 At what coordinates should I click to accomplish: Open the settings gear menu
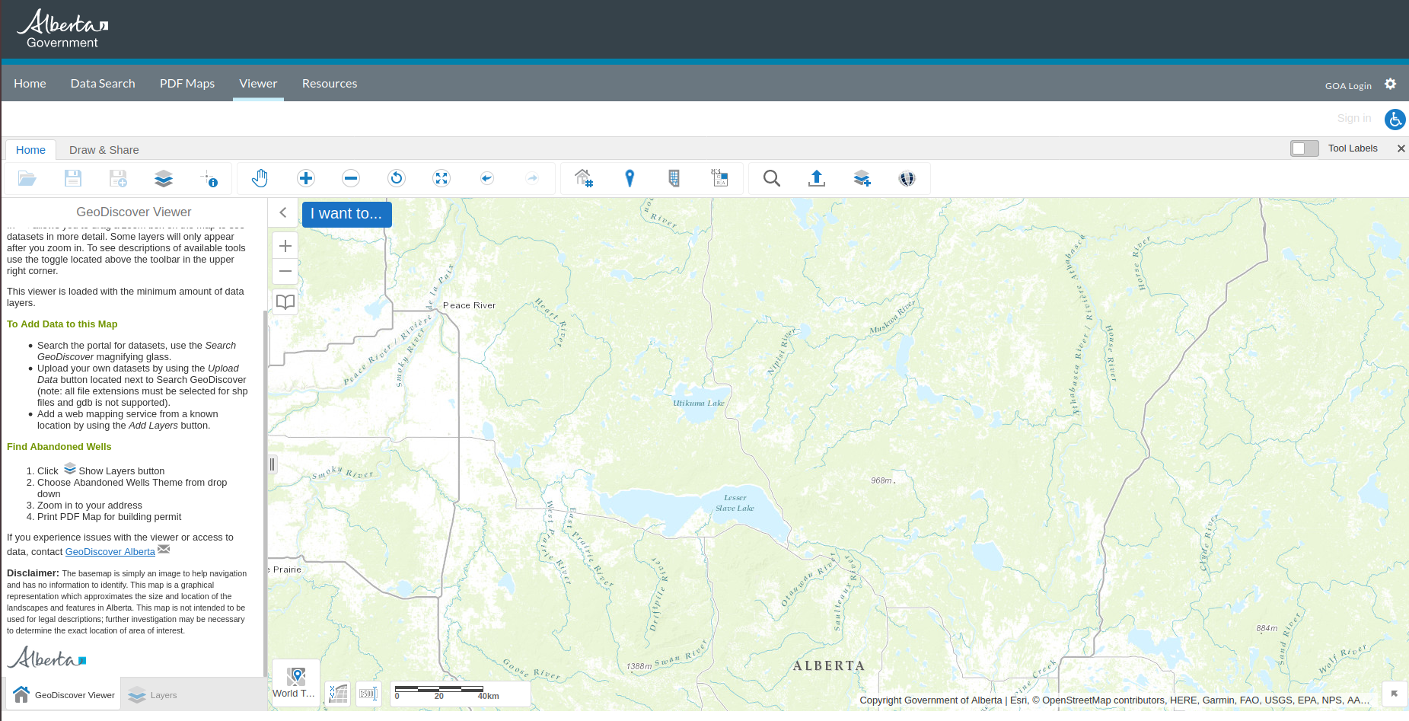point(1391,84)
